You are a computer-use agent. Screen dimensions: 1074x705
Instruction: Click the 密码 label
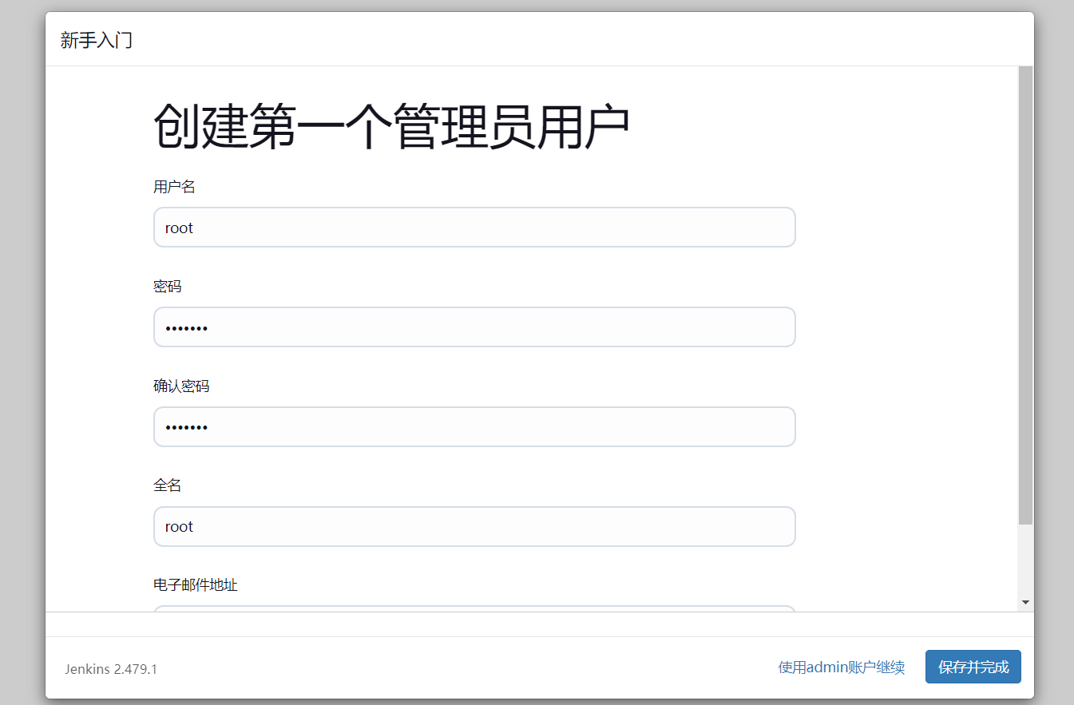pyautogui.click(x=168, y=287)
